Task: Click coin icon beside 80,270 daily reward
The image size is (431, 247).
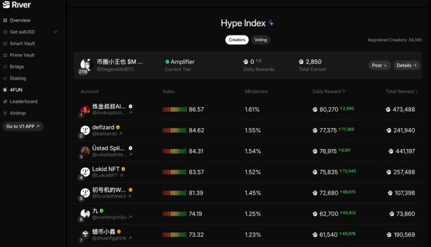Action: pos(315,110)
